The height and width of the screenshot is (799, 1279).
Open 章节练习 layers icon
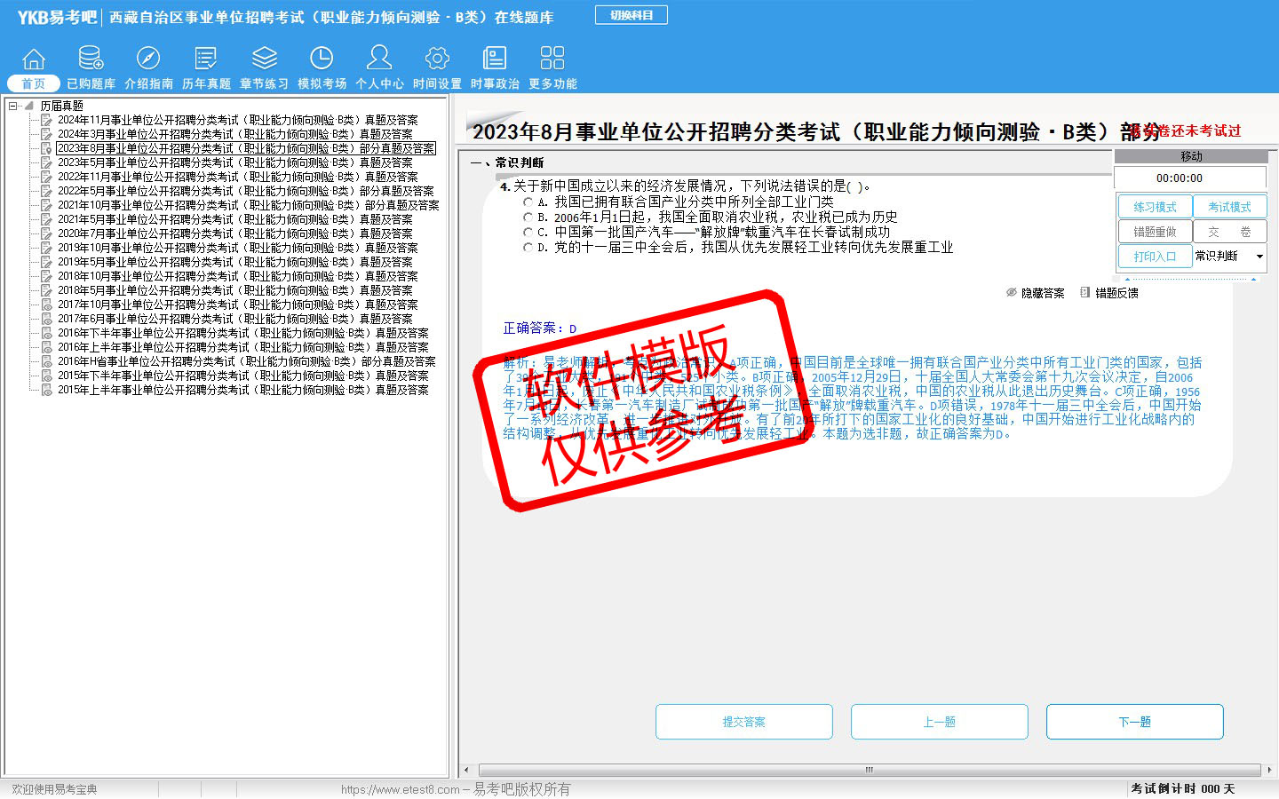(x=264, y=59)
